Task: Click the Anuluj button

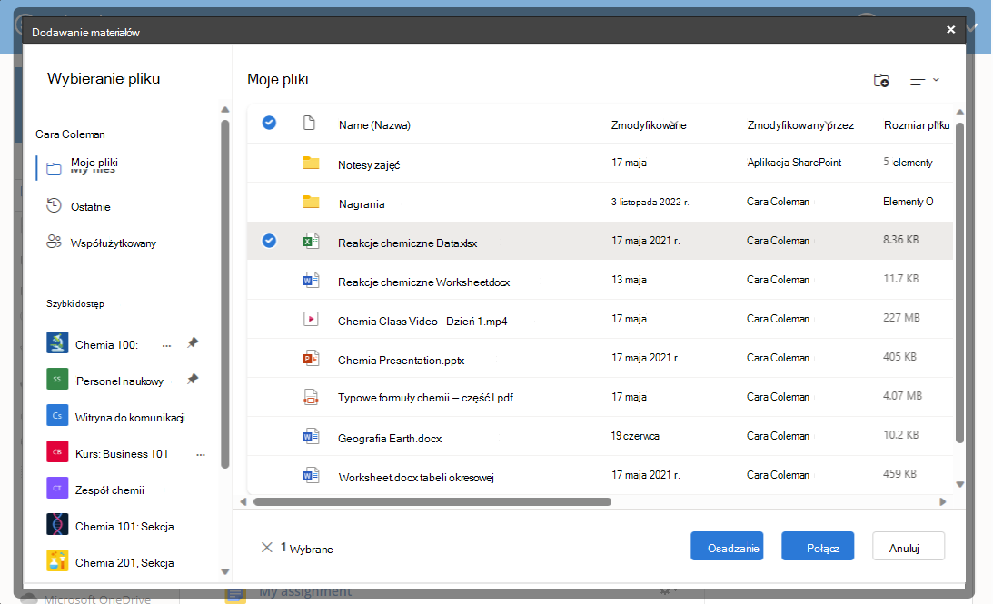Action: [x=909, y=547]
